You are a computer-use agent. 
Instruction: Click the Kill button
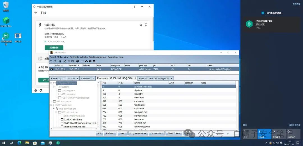coord(100,133)
